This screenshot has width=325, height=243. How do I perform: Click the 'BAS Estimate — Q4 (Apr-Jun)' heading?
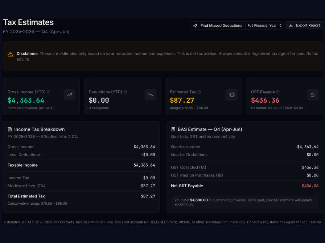(x=210, y=129)
